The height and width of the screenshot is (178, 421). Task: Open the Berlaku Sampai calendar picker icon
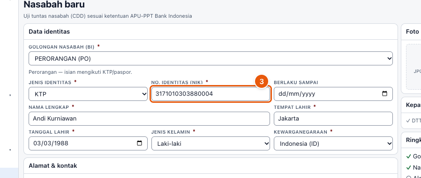384,94
